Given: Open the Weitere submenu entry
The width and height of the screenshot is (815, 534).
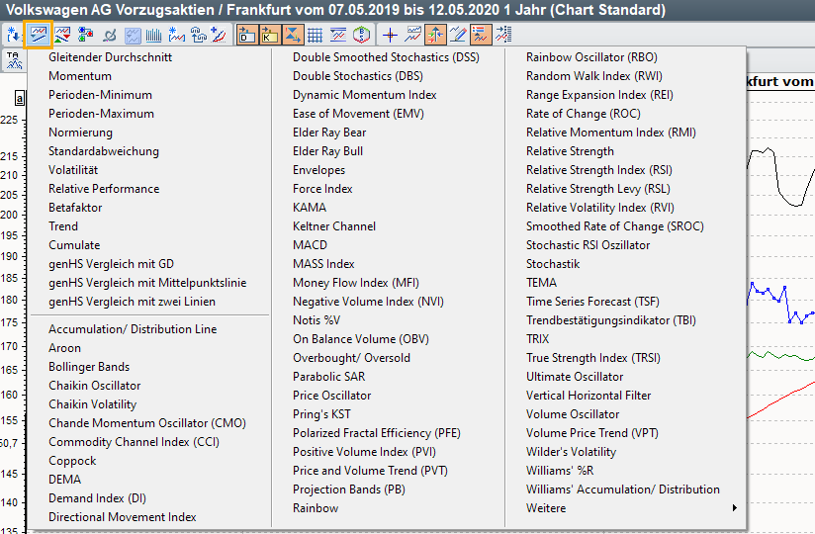Looking at the screenshot, I should click(546, 508).
